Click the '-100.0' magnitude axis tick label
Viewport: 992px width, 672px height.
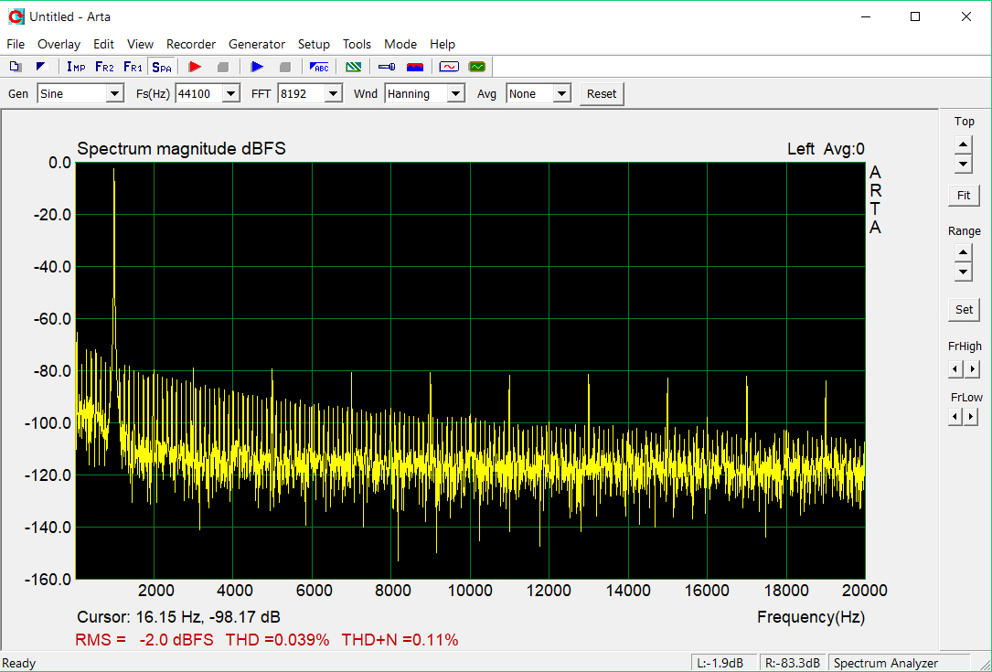pyautogui.click(x=48, y=422)
